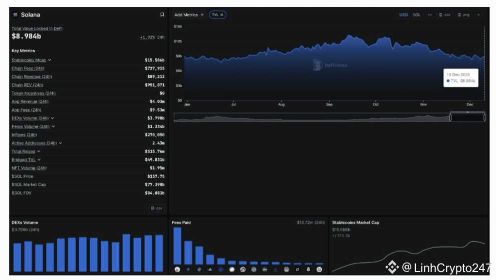
Task: Click the +1.92% 24h change value
Action: click(x=147, y=37)
